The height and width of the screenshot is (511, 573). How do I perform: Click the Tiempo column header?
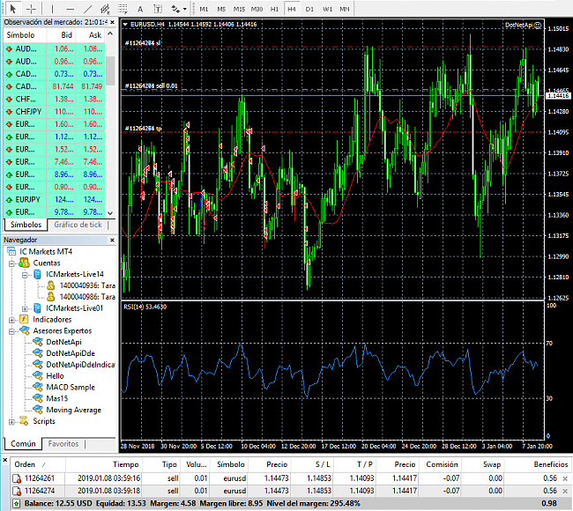[x=104, y=464]
